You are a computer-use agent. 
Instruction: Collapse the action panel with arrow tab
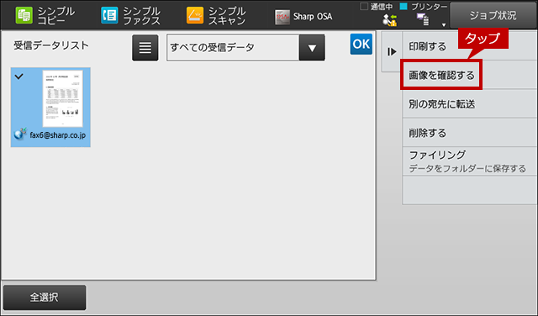(x=392, y=52)
